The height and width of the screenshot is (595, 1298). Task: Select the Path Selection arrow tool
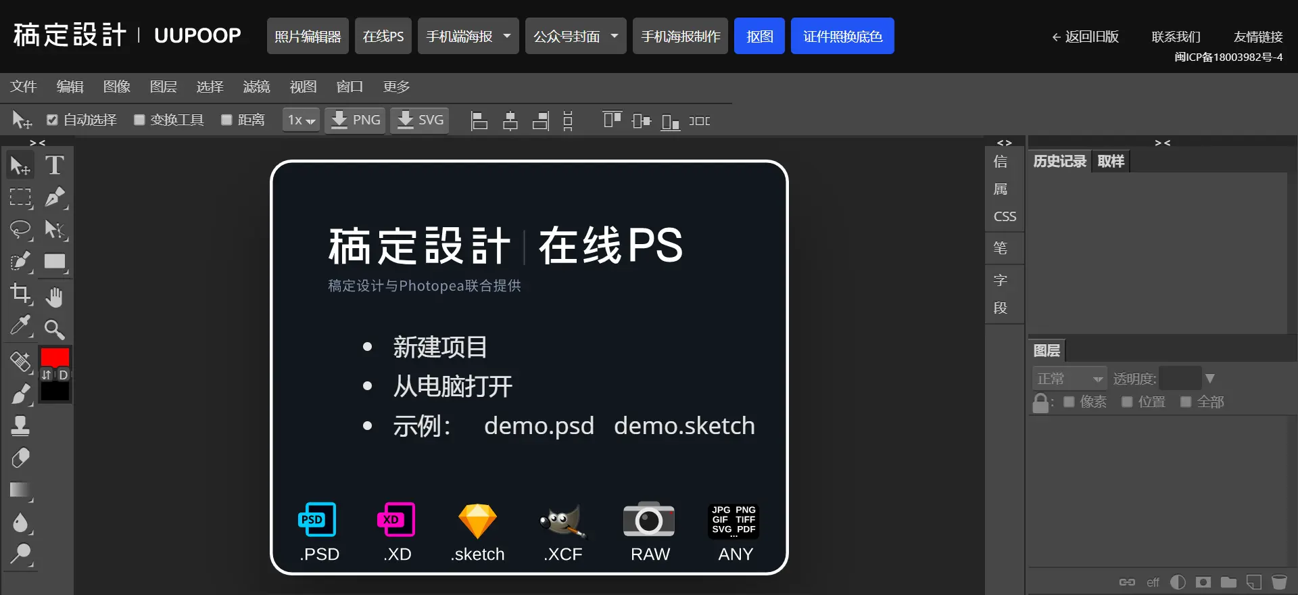click(x=55, y=230)
